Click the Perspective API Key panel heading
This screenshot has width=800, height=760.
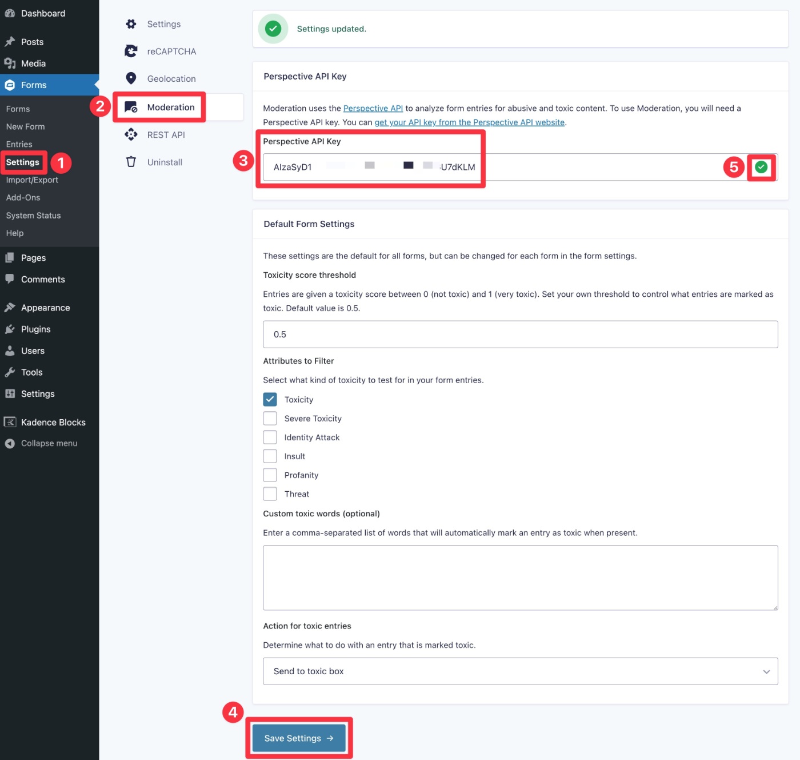pyautogui.click(x=305, y=77)
